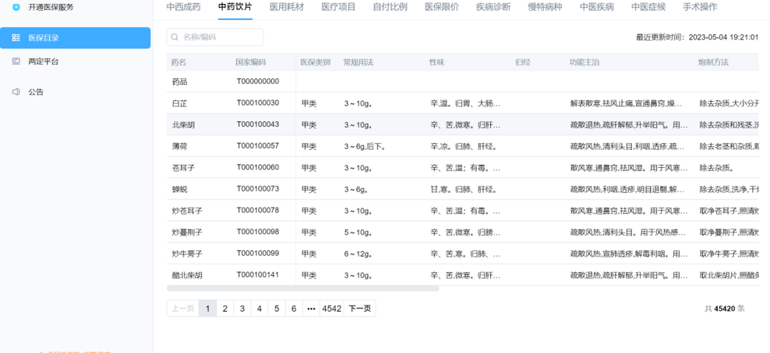Click dosage cell 6～12g。
Image resolution: width=770 pixels, height=353 pixels.
[357, 254]
